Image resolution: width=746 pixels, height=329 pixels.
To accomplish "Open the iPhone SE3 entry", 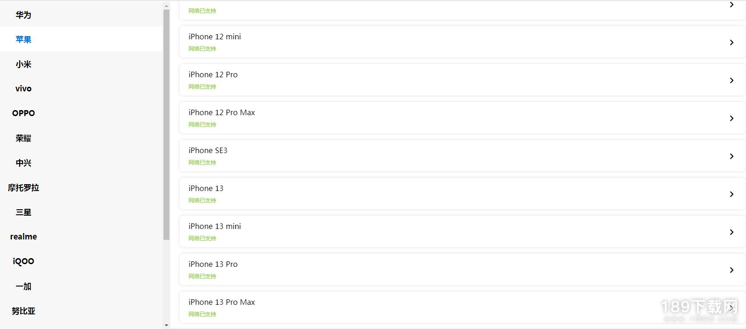I will [462, 156].
